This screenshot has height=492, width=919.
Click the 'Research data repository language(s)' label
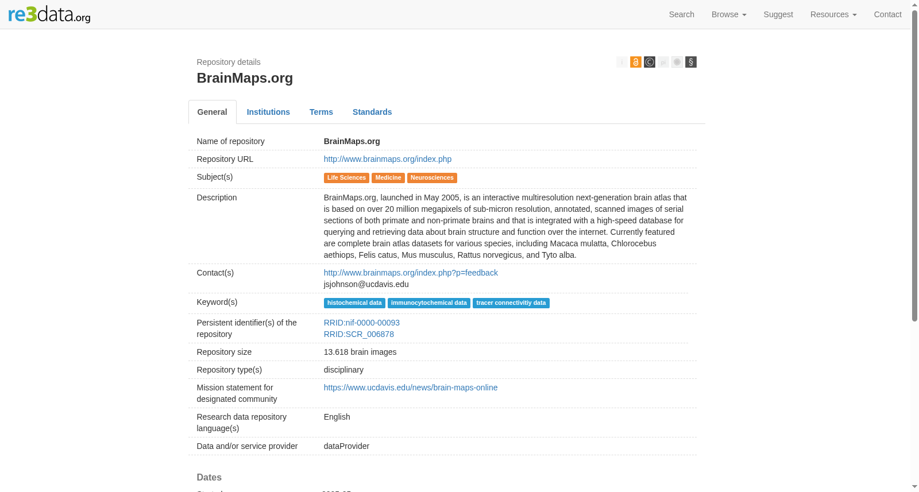(x=241, y=423)
